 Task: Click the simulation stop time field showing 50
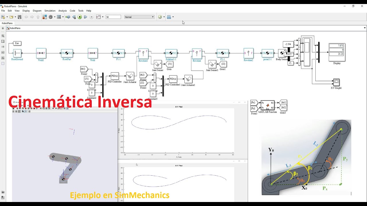tap(113, 17)
